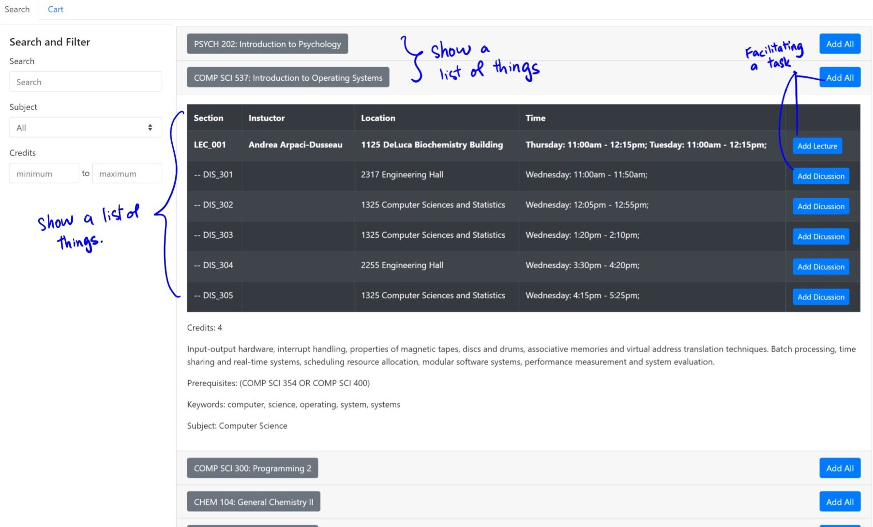Click Wednesday 1:20pm - 2:10pm time cell

coord(652,236)
